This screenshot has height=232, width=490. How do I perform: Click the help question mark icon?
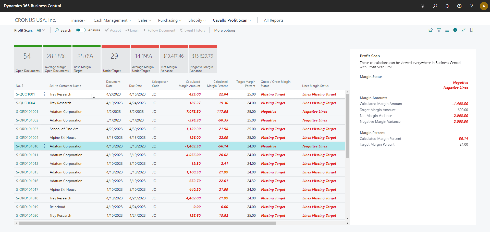coord(471,6)
